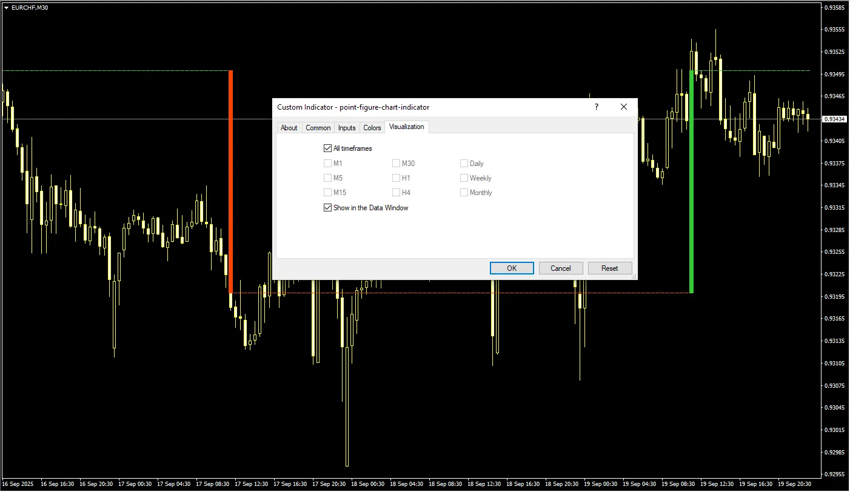Uncheck the All timeframes checkbox

click(328, 148)
